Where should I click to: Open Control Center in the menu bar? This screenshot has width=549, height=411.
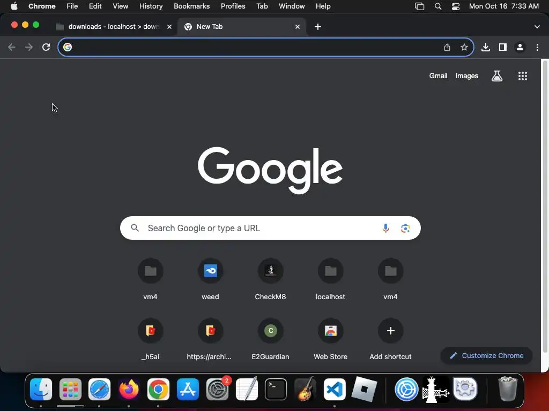pyautogui.click(x=456, y=6)
